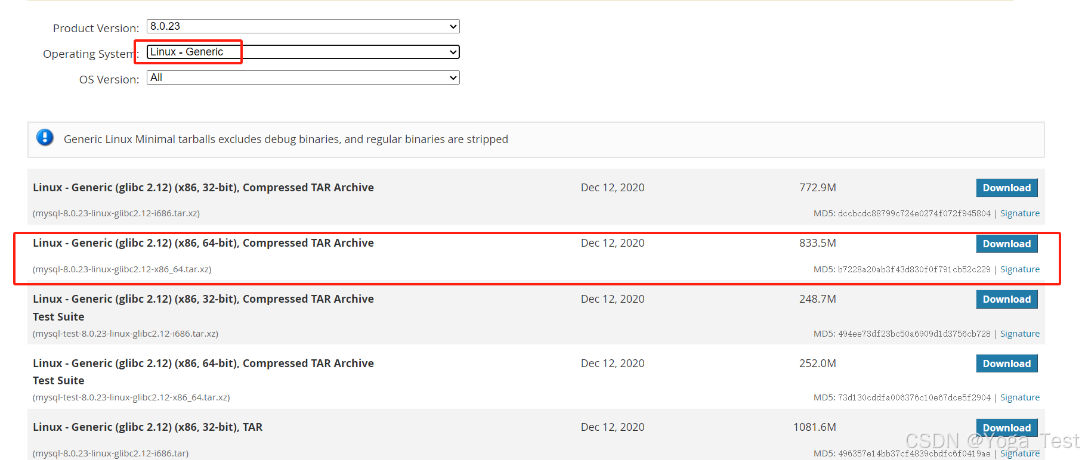Click the 64-bit Compressed TAR Archive title
This screenshot has width=1082, height=460.
pos(203,243)
